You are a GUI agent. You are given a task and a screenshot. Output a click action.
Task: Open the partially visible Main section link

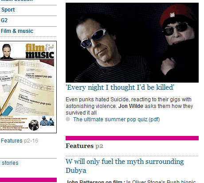[x=17, y=1]
